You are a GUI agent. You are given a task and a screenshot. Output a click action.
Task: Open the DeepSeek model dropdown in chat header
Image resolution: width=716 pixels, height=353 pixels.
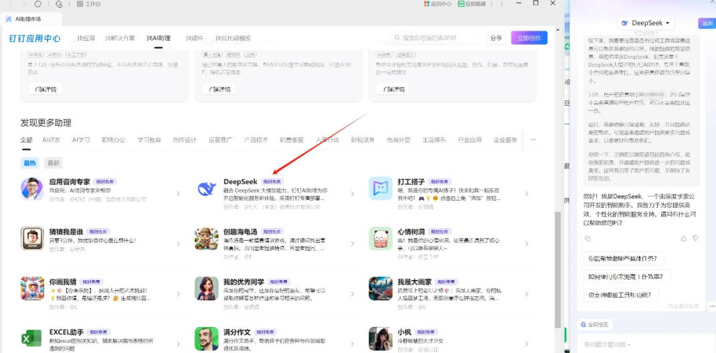pyautogui.click(x=646, y=23)
